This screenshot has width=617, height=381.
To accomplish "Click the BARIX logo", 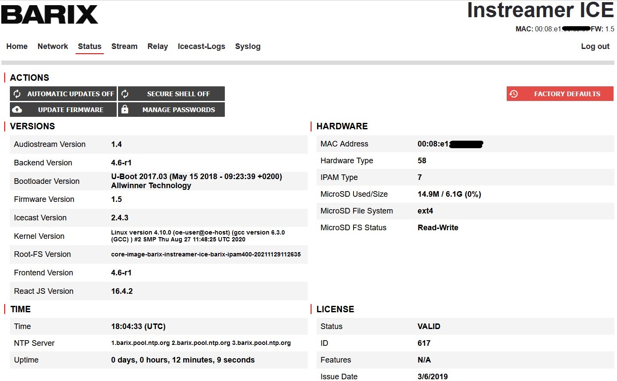I will pos(49,15).
